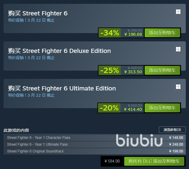Click the -34% discount badge

(109, 33)
